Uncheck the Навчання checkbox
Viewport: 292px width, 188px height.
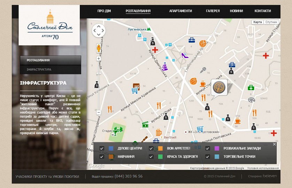[102, 157]
